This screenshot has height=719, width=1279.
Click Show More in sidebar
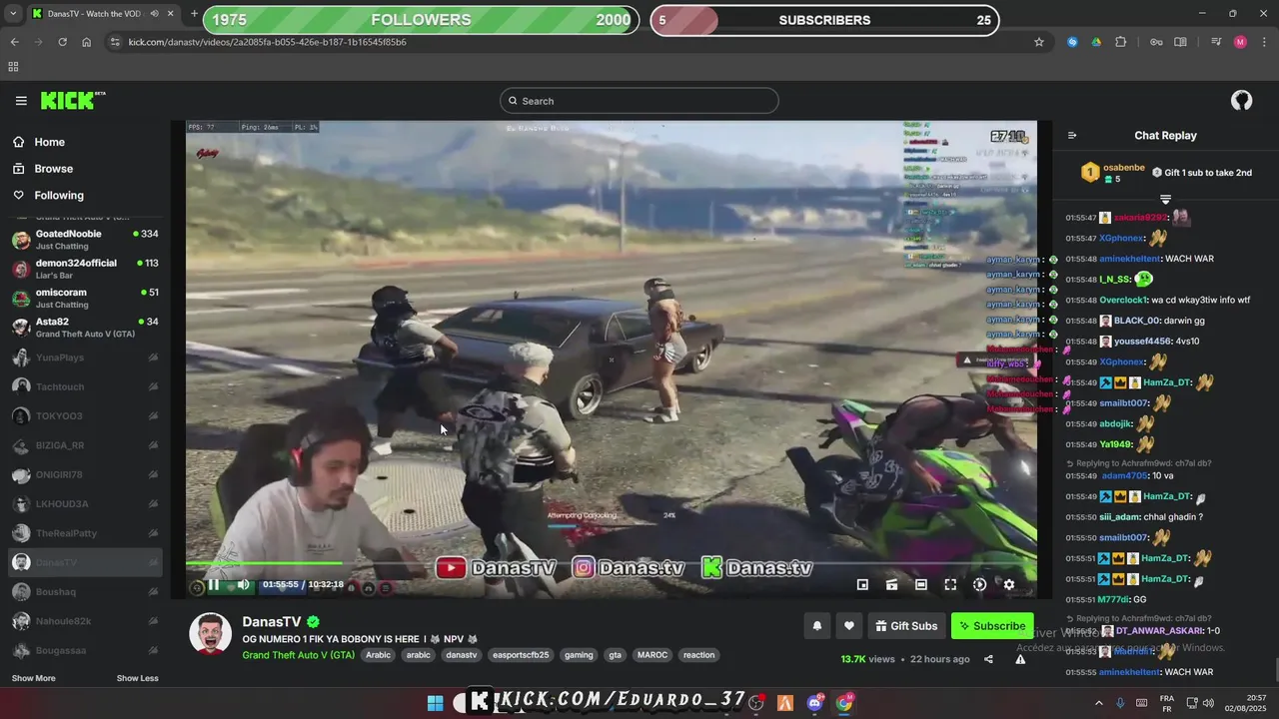click(34, 678)
